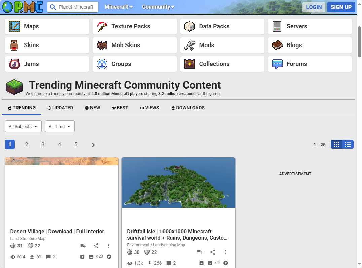
Task: Click the Sign Up button
Action: click(341, 7)
